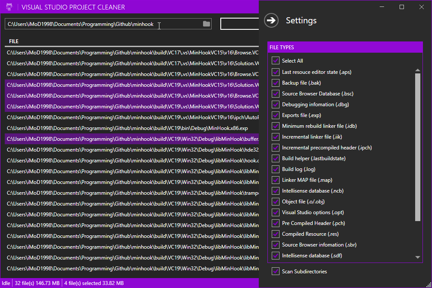This screenshot has width=432, height=288.
Task: Click file types list scroll up arrow
Action: (x=418, y=70)
